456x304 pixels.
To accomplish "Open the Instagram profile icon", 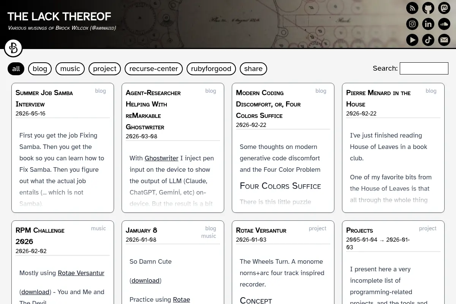I will pos(412,24).
